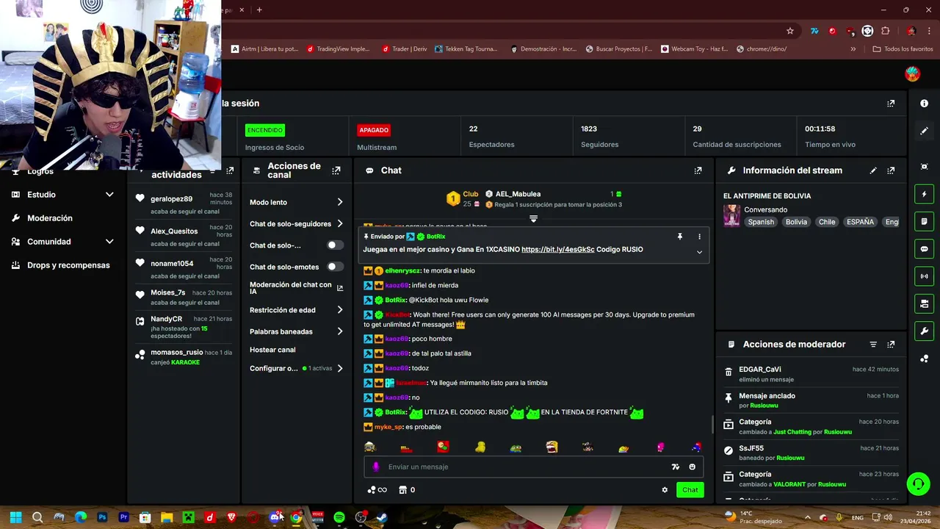Toggle the chat bubble panel icon
940x529 pixels.
coord(924,249)
